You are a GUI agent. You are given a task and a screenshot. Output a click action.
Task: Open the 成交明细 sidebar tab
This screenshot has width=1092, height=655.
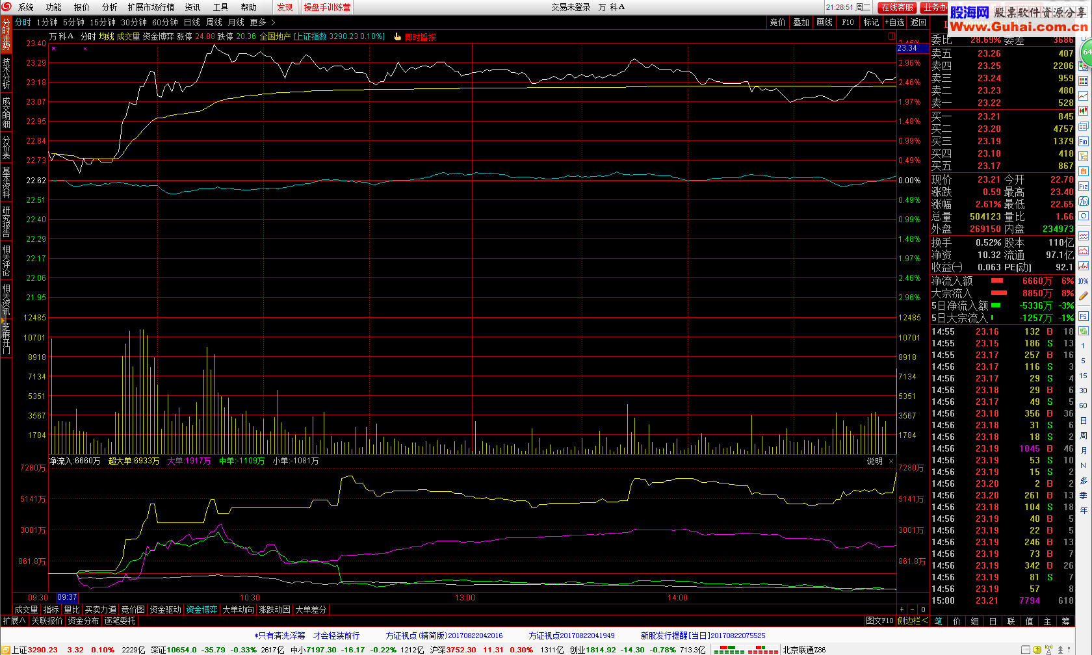pyautogui.click(x=6, y=112)
